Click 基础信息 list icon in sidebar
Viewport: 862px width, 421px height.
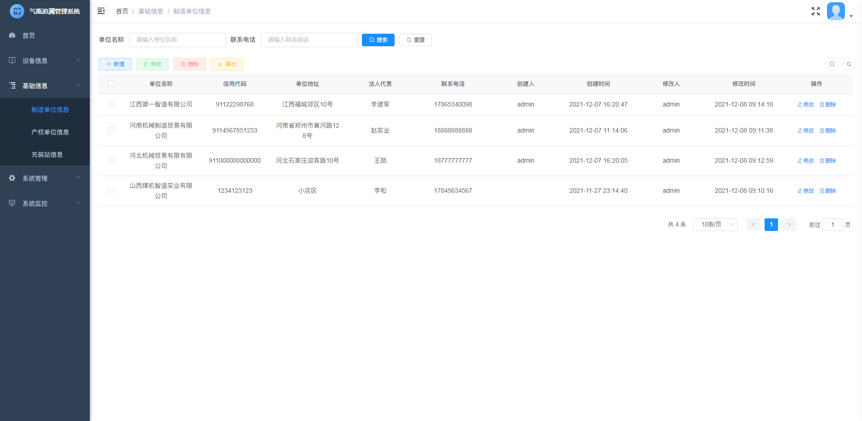point(12,85)
